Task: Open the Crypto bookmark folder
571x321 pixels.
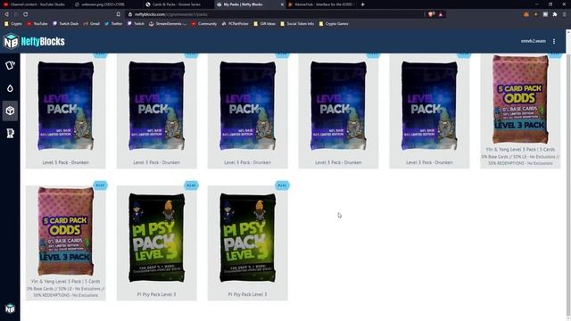Action: (13, 24)
